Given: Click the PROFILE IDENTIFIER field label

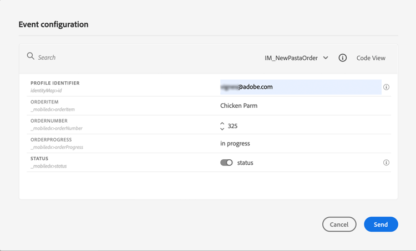Looking at the screenshot, I should tap(55, 83).
